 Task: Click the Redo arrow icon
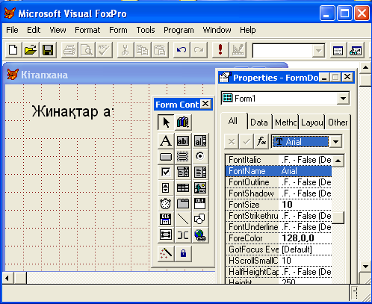coord(199,50)
